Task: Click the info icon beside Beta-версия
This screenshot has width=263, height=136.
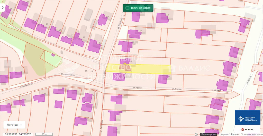Action: point(196,134)
